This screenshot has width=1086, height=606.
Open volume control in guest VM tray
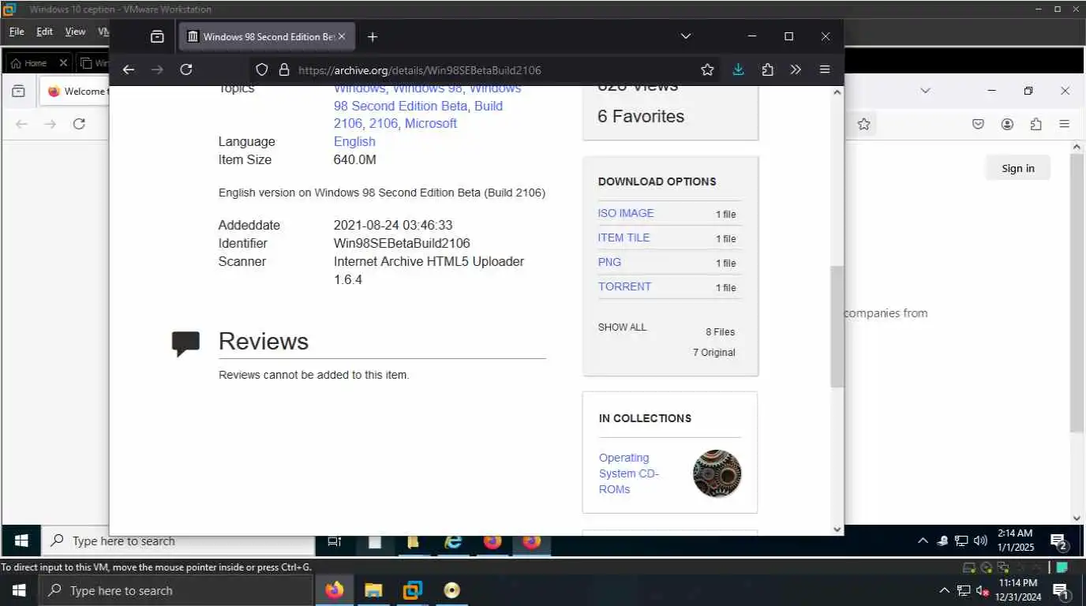click(981, 541)
